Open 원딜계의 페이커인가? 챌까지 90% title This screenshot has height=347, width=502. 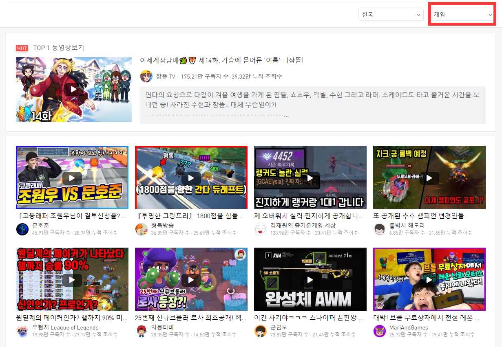coord(71,318)
